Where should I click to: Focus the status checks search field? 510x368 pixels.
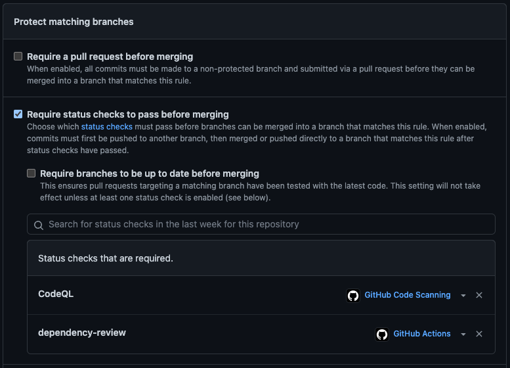(263, 224)
